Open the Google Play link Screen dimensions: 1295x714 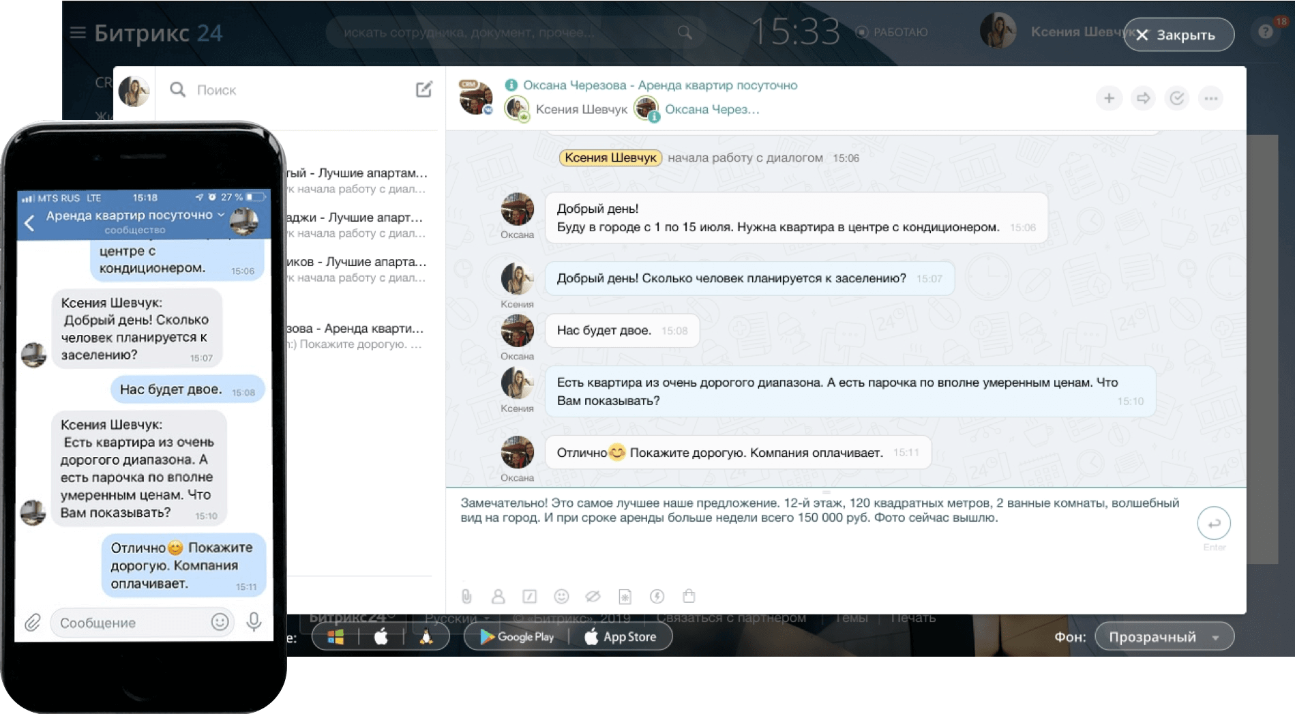[x=517, y=637]
